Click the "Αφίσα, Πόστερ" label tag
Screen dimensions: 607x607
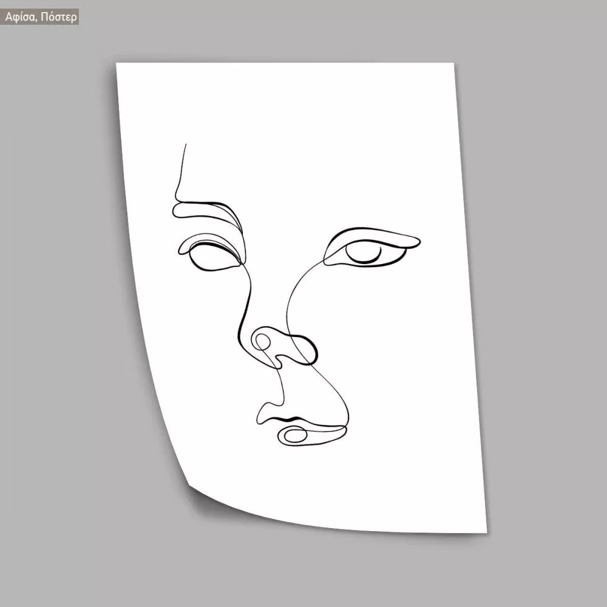[x=41, y=16]
